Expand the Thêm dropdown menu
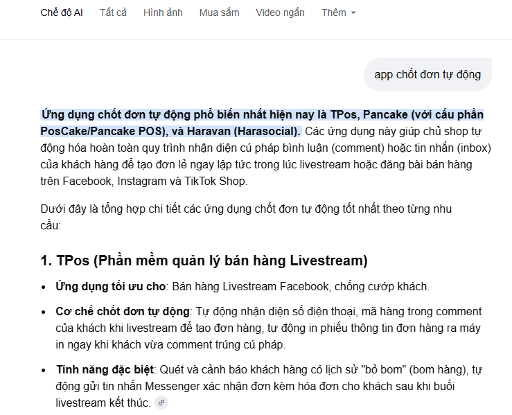The image size is (512, 415). [338, 12]
